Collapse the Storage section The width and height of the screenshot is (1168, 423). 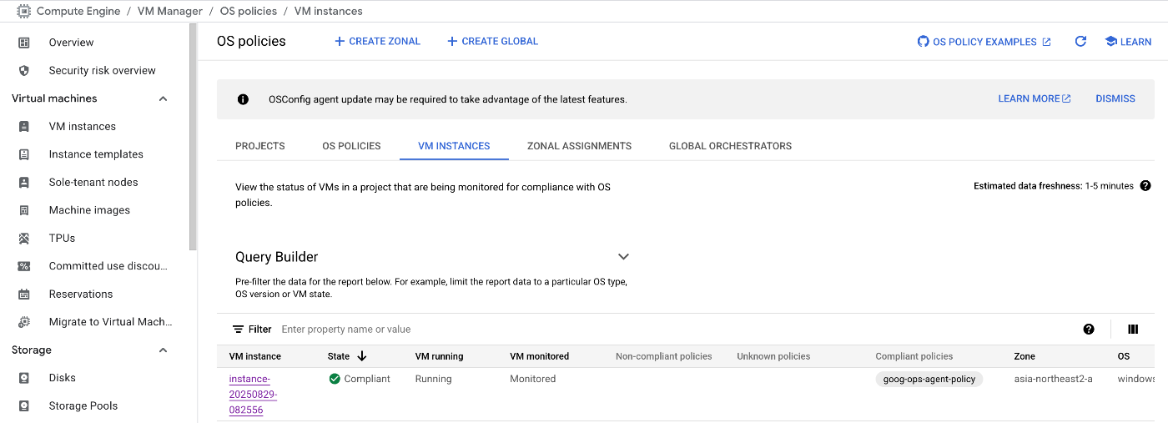point(163,350)
